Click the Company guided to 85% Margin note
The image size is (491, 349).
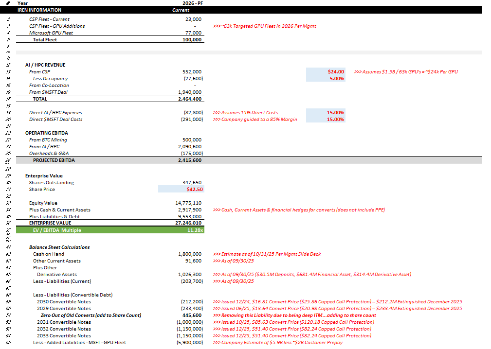click(255, 120)
